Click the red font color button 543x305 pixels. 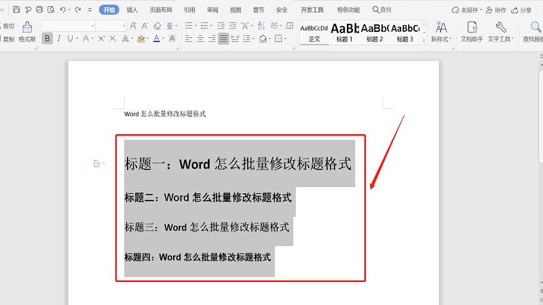[x=156, y=39]
